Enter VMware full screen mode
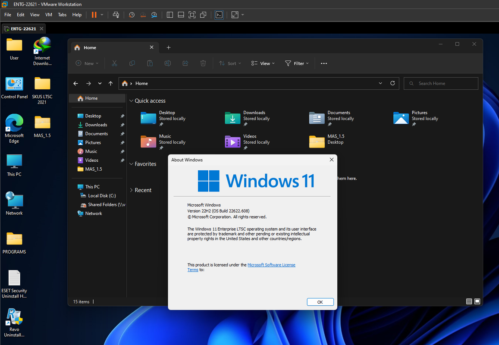Image resolution: width=499 pixels, height=345 pixels. (x=192, y=15)
